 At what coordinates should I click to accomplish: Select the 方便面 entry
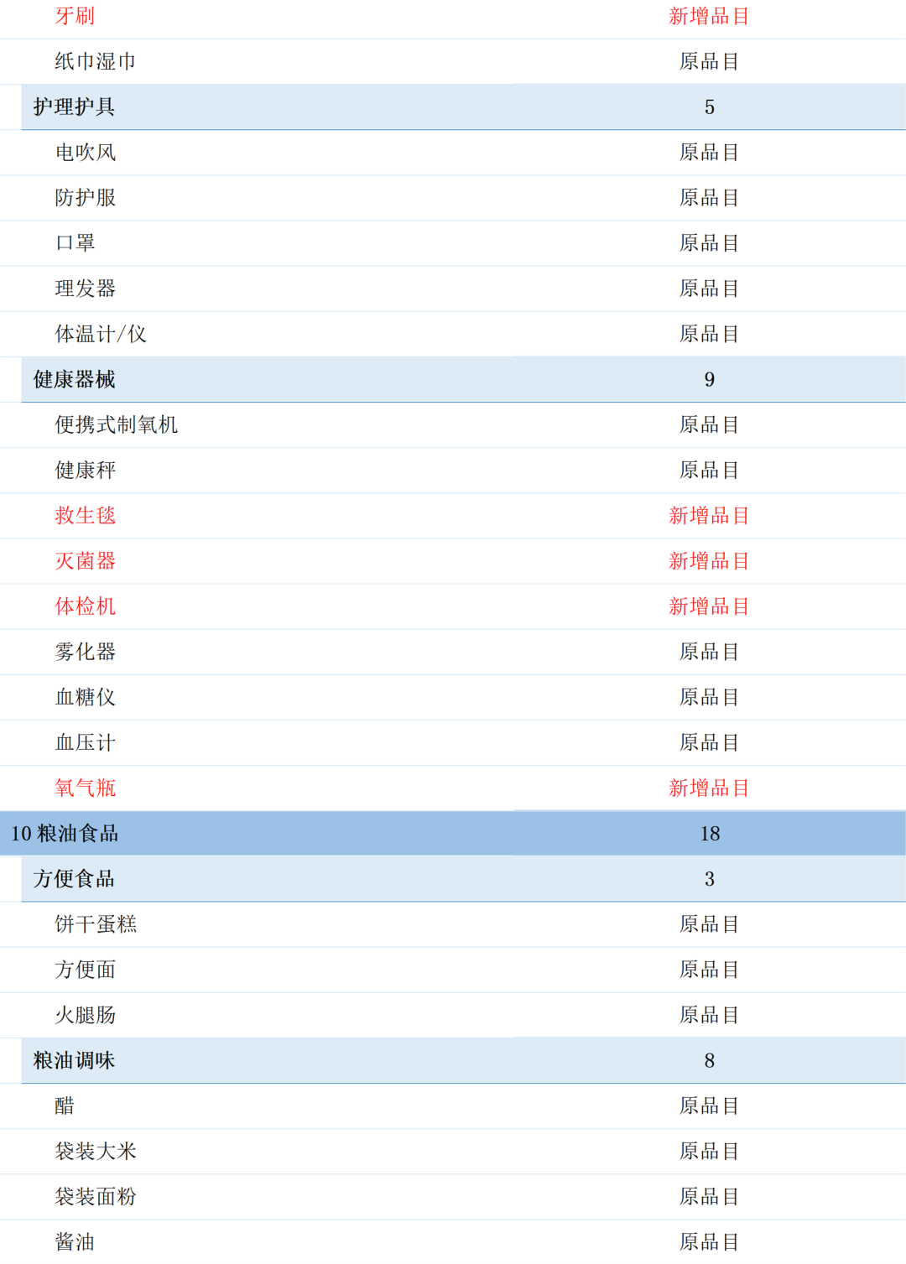86,970
